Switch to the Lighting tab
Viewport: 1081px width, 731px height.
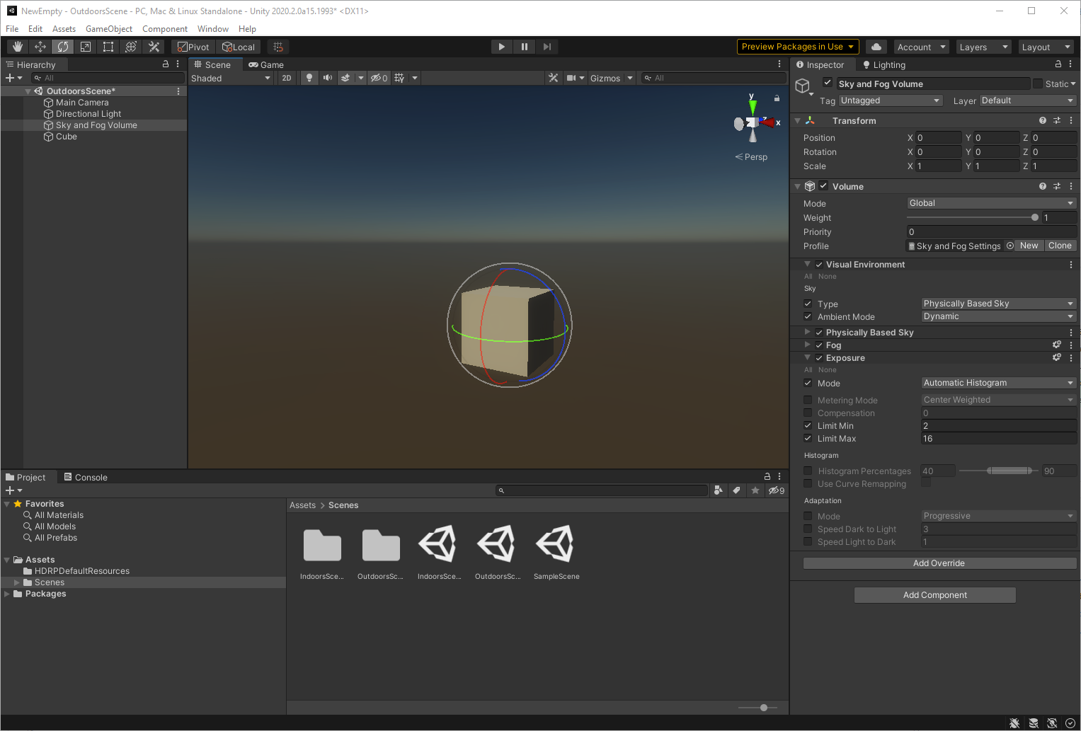coord(883,64)
